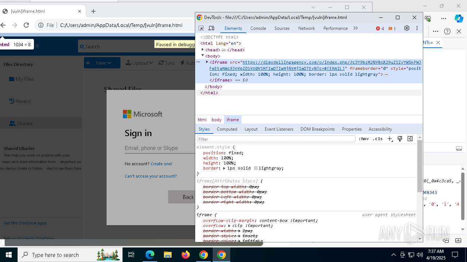Switch to the Console tab

(x=258, y=28)
